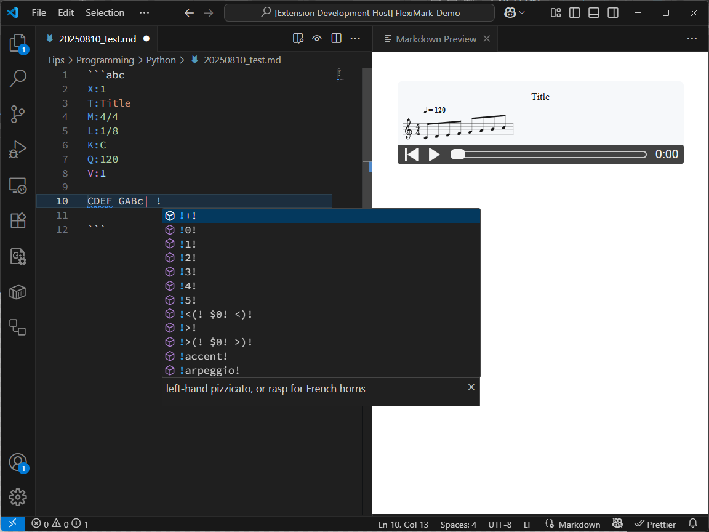Open the Remote Explorer icon
709x532 pixels.
tap(18, 185)
